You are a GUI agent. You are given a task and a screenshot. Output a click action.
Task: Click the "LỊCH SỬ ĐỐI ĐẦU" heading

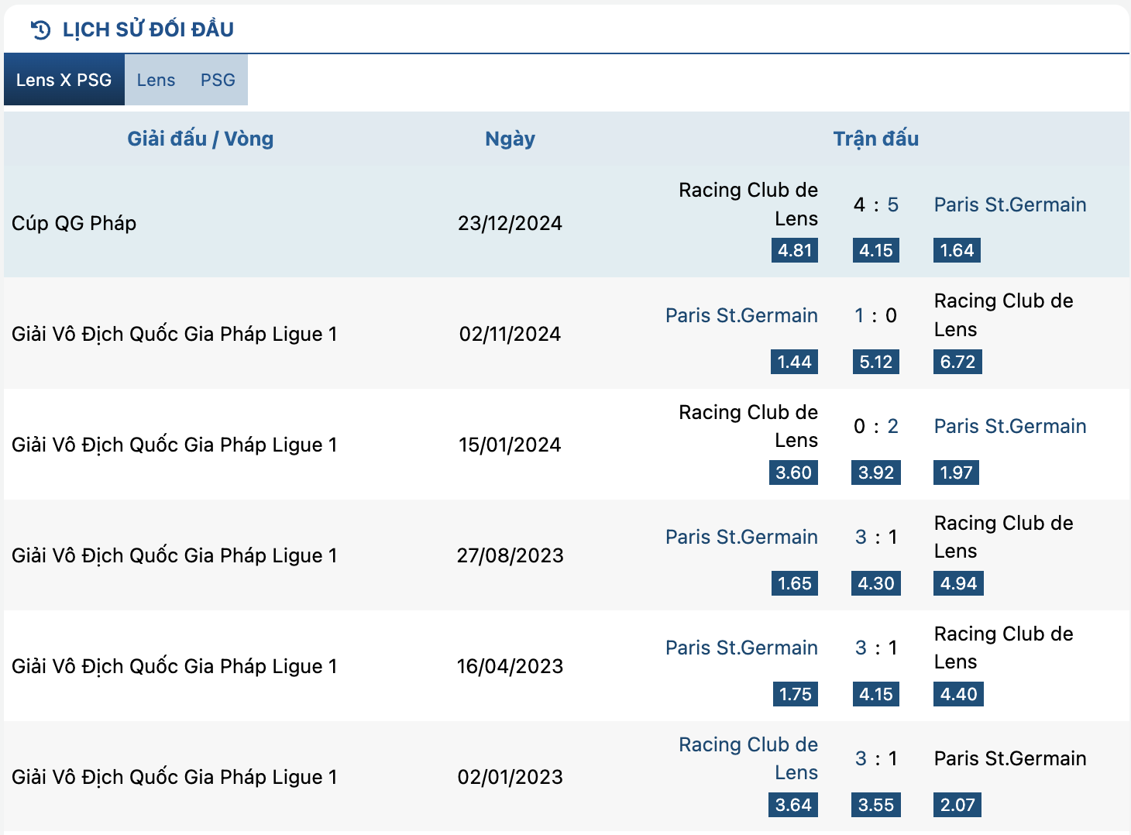click(148, 29)
